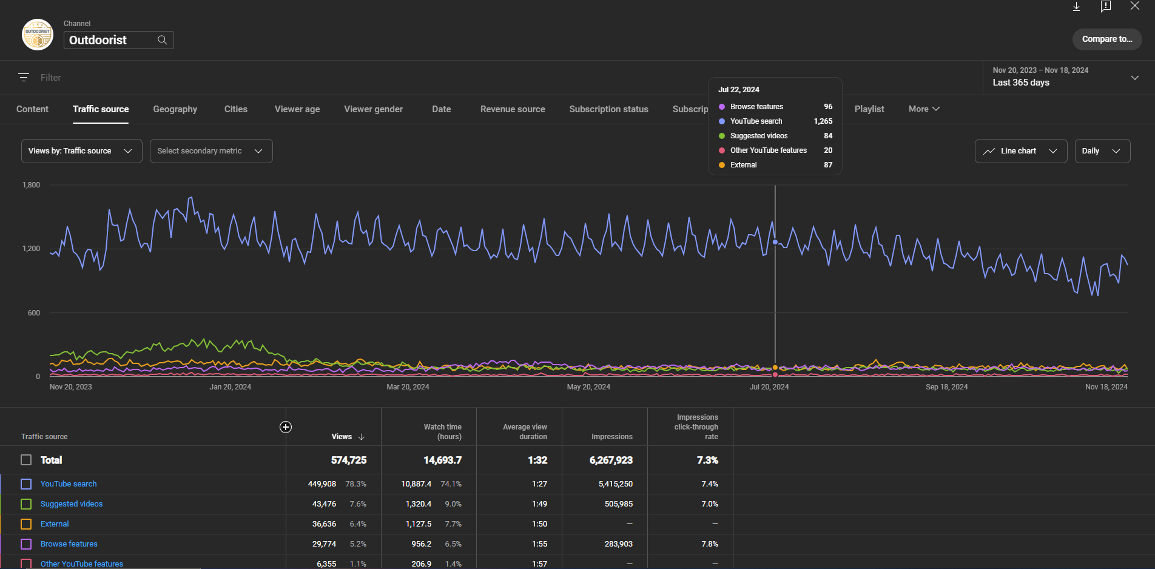
Task: Expand the More tabs menu
Action: (x=924, y=109)
